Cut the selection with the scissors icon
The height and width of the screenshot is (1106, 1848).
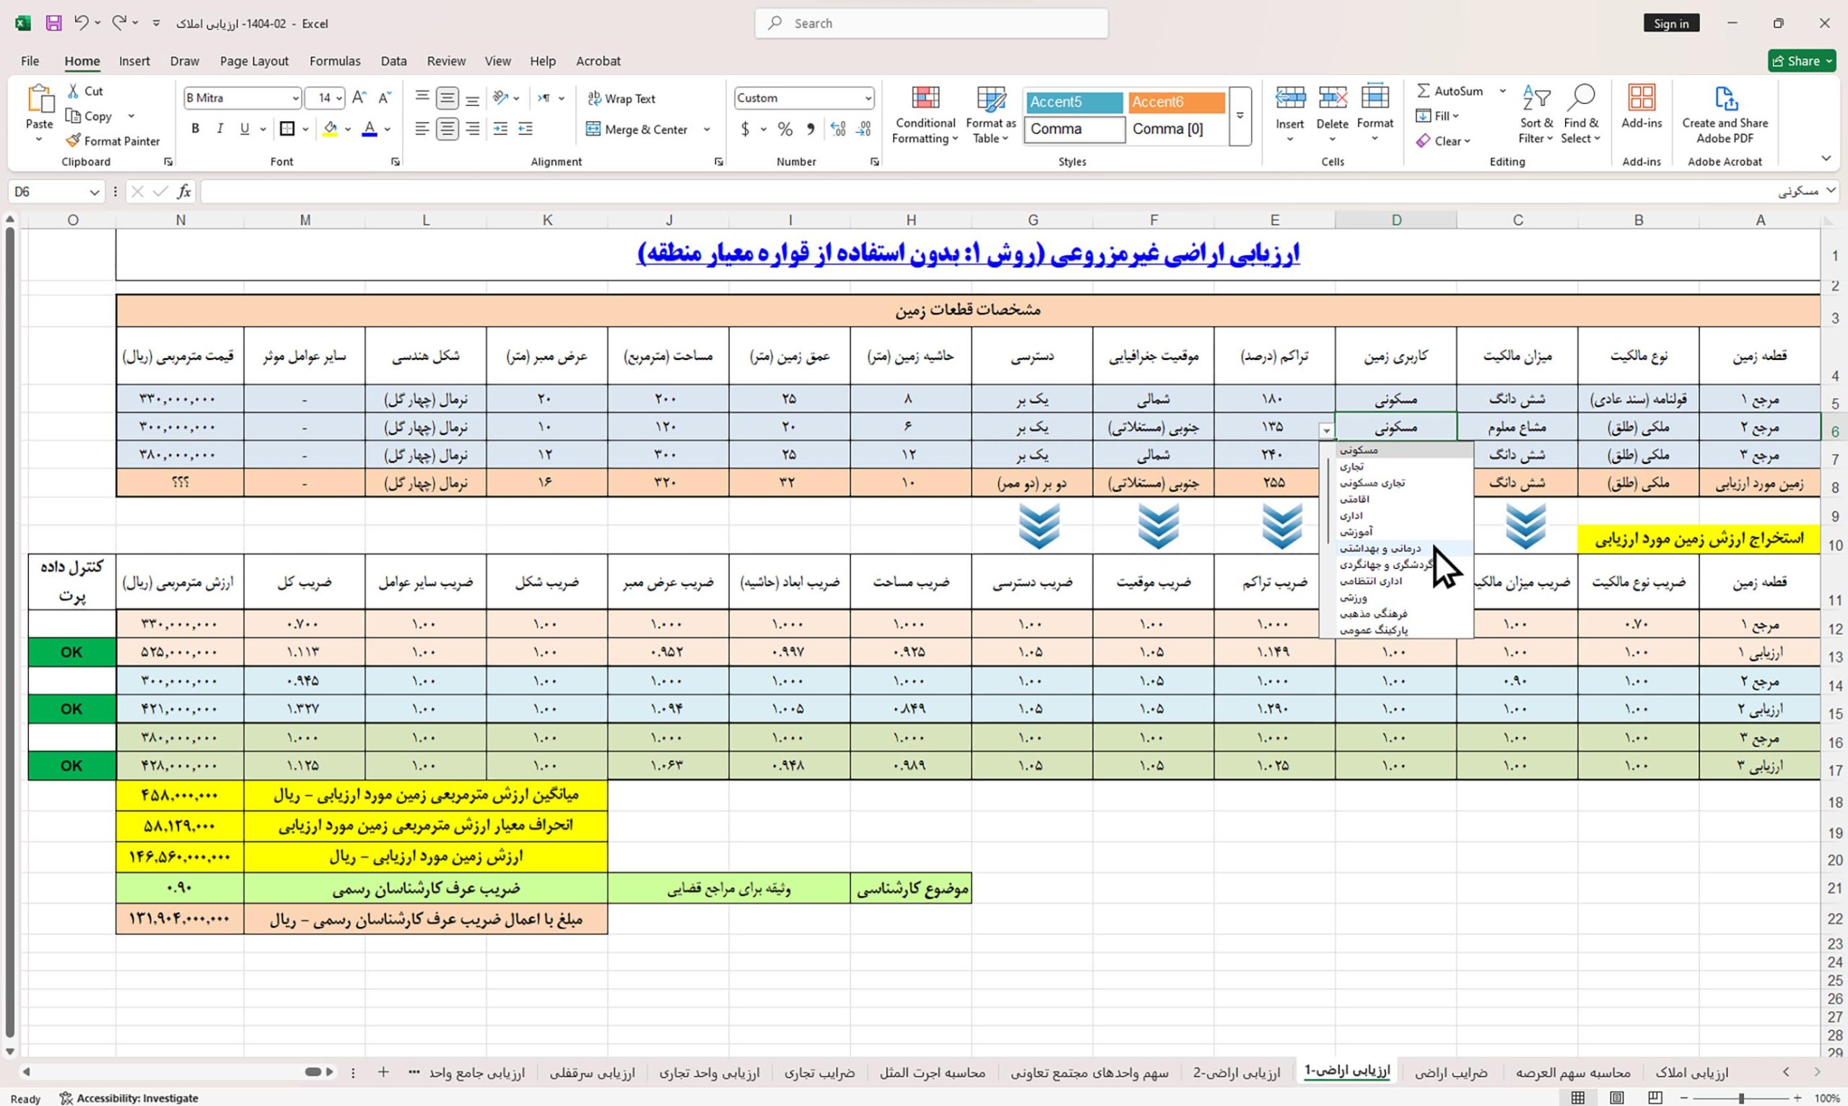click(x=73, y=91)
